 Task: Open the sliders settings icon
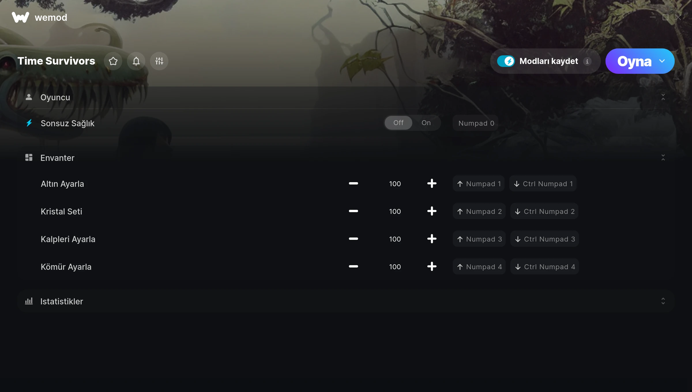[159, 61]
